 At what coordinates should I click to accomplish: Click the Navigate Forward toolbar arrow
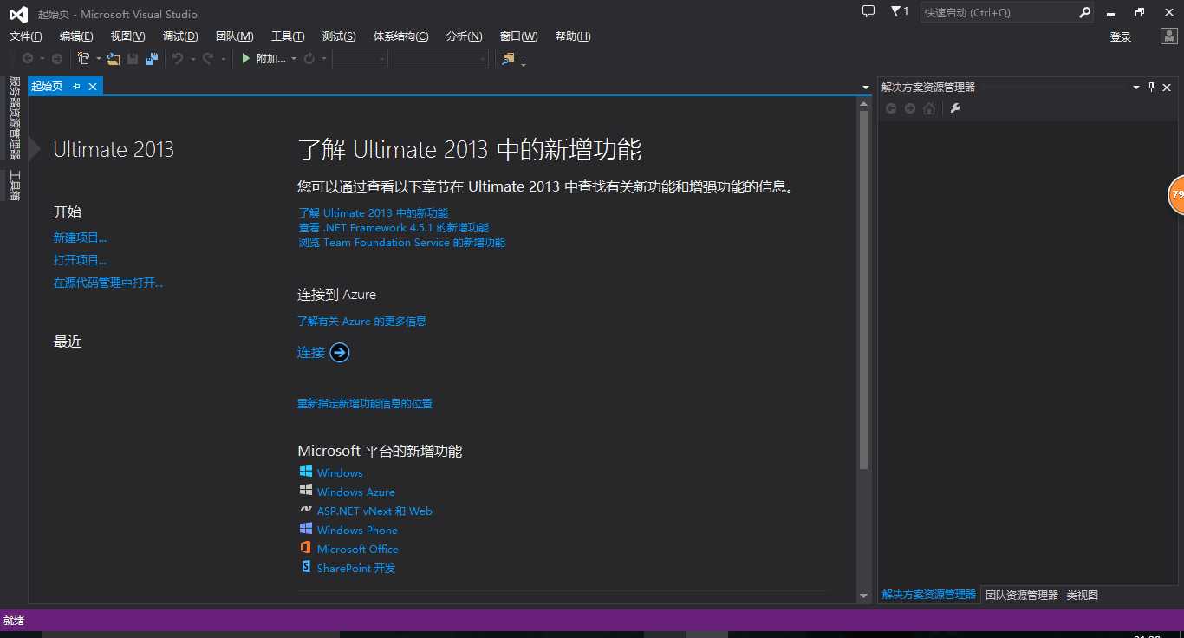(57, 58)
